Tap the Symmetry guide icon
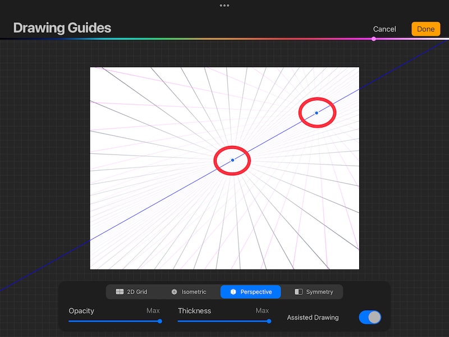 (297, 292)
